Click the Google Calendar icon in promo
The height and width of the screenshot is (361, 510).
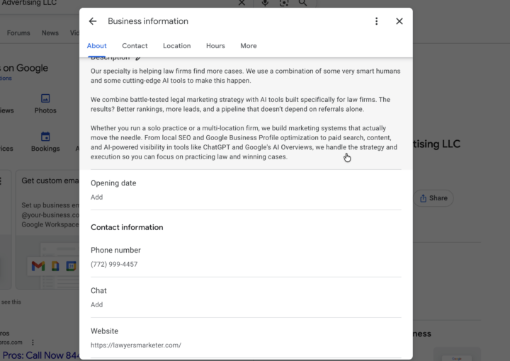[x=71, y=266]
